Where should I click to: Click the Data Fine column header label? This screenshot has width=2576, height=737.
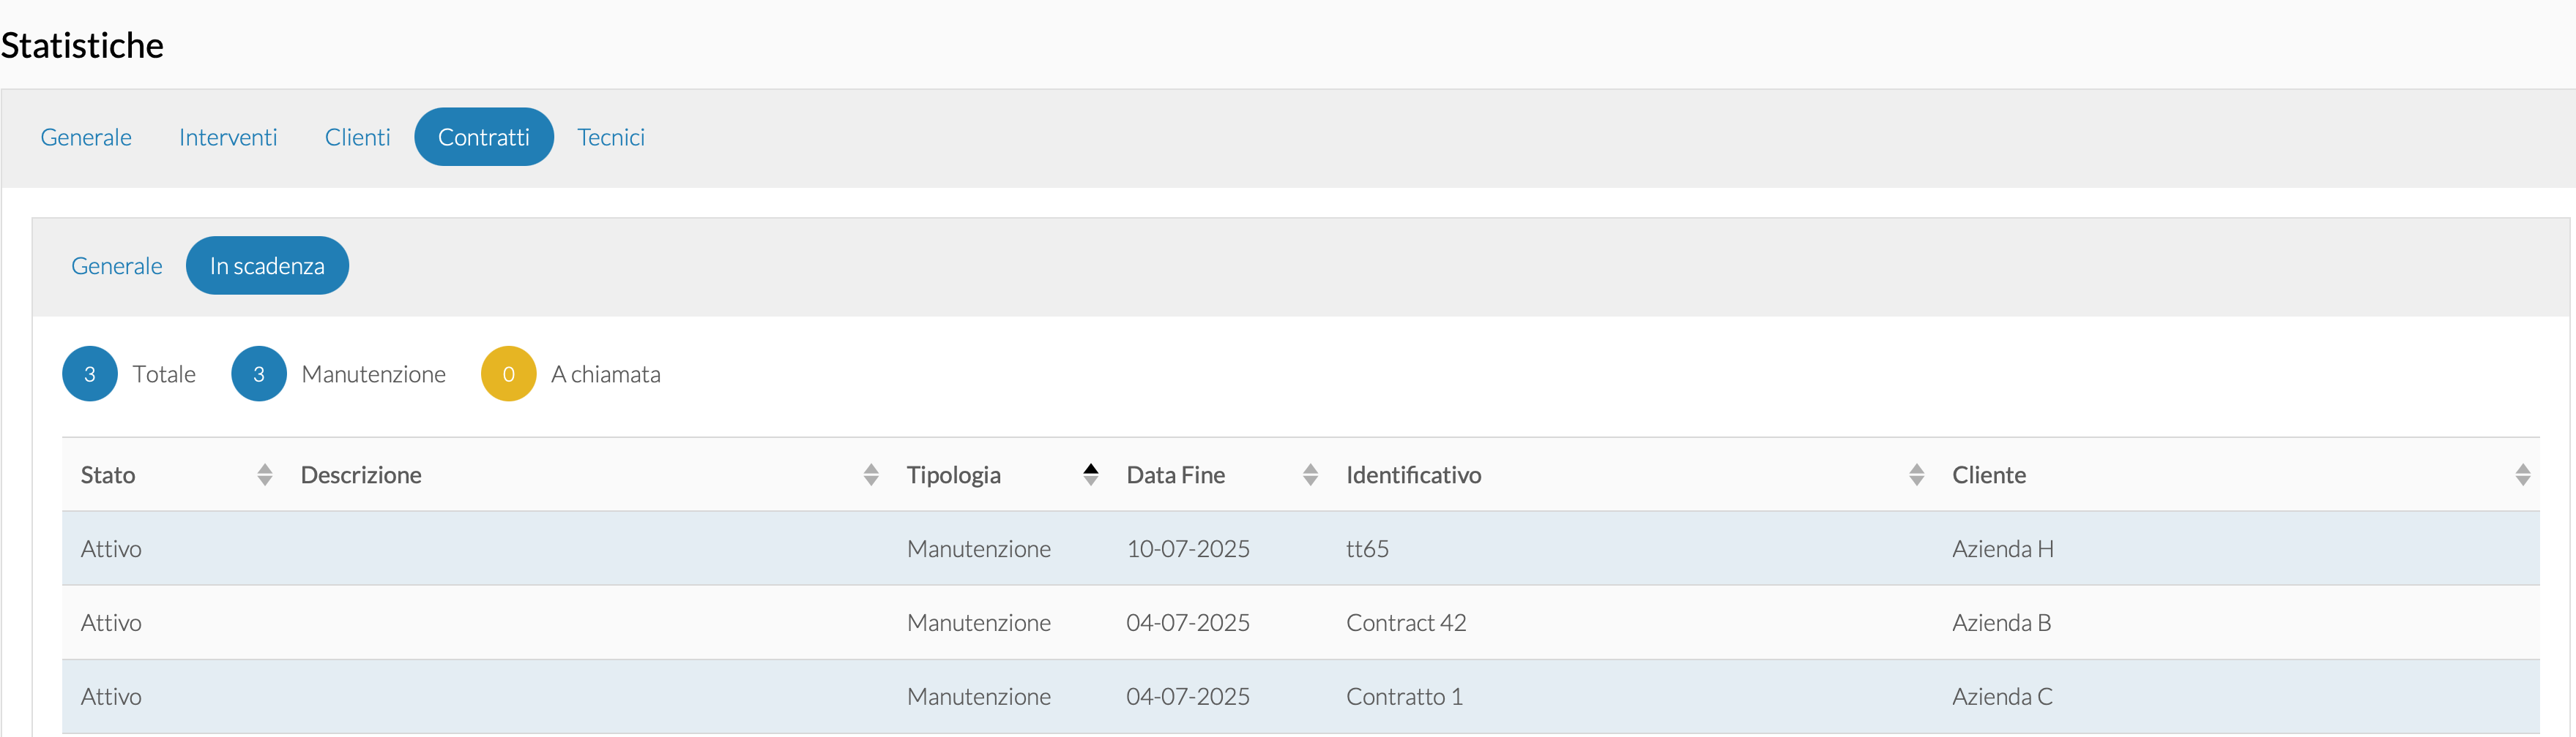pyautogui.click(x=1176, y=475)
